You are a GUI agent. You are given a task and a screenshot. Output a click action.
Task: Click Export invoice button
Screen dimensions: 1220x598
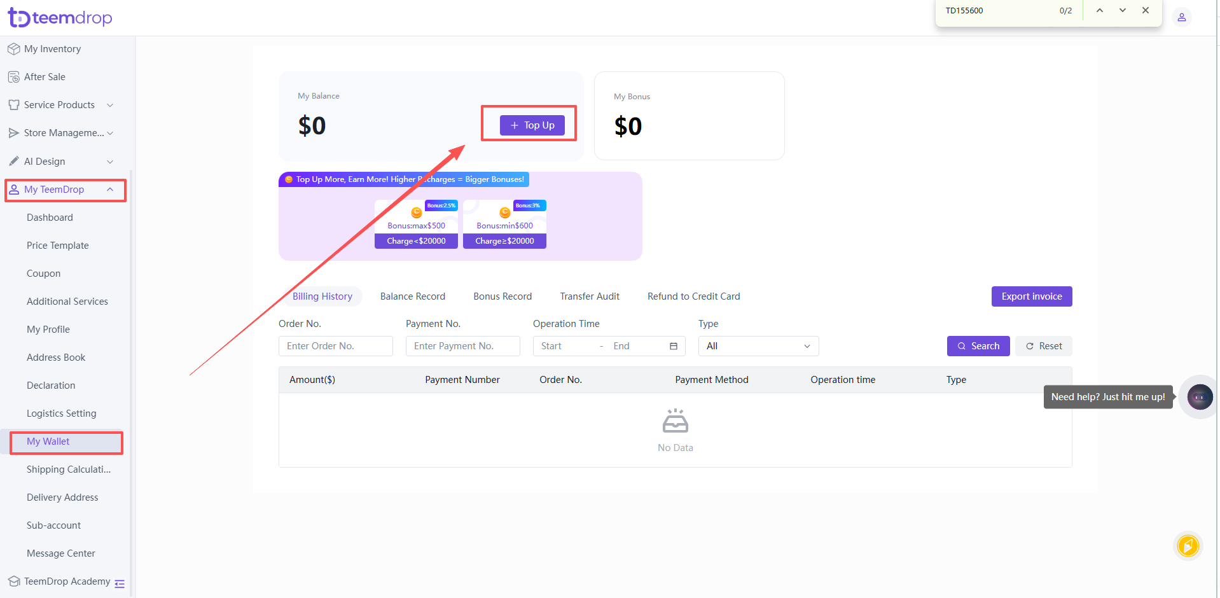tap(1031, 296)
